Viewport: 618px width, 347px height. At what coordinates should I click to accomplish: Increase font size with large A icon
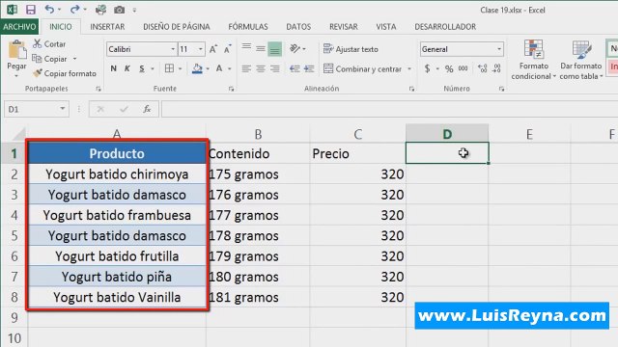(213, 49)
